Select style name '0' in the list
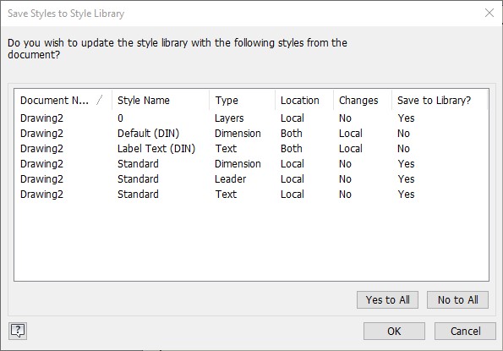This screenshot has width=503, height=351. click(x=120, y=118)
